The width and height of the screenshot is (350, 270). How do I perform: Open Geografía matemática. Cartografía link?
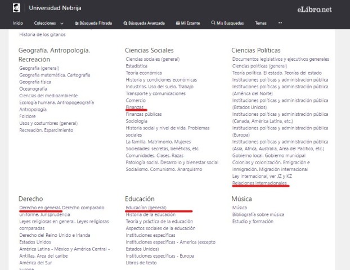[x=55, y=75]
